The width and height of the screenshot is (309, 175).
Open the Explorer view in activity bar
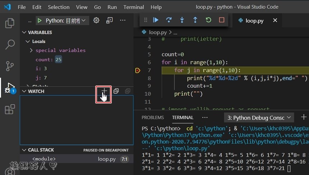(x=10, y=24)
